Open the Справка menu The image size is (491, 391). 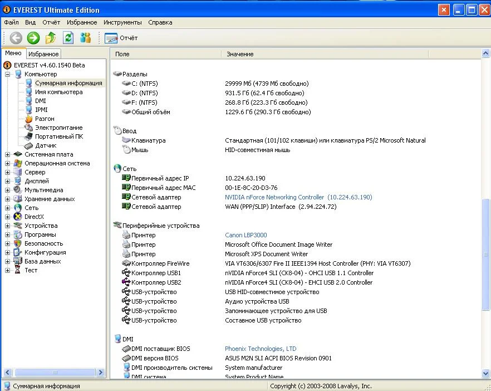[160, 22]
